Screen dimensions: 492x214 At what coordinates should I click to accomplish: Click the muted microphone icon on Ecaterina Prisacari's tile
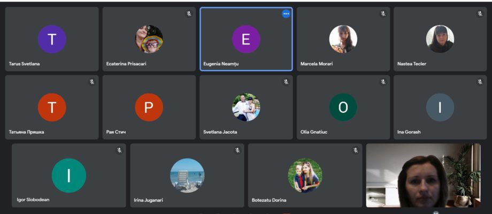click(x=189, y=14)
